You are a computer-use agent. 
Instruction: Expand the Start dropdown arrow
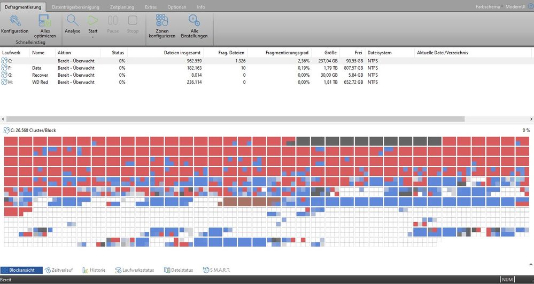93,37
